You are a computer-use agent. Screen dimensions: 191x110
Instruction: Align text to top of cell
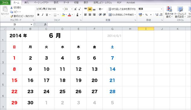click(x=85, y=9)
